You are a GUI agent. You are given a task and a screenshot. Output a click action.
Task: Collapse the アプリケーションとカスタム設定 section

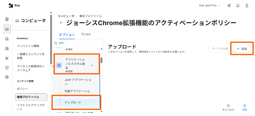pyautogui.click(x=92, y=65)
